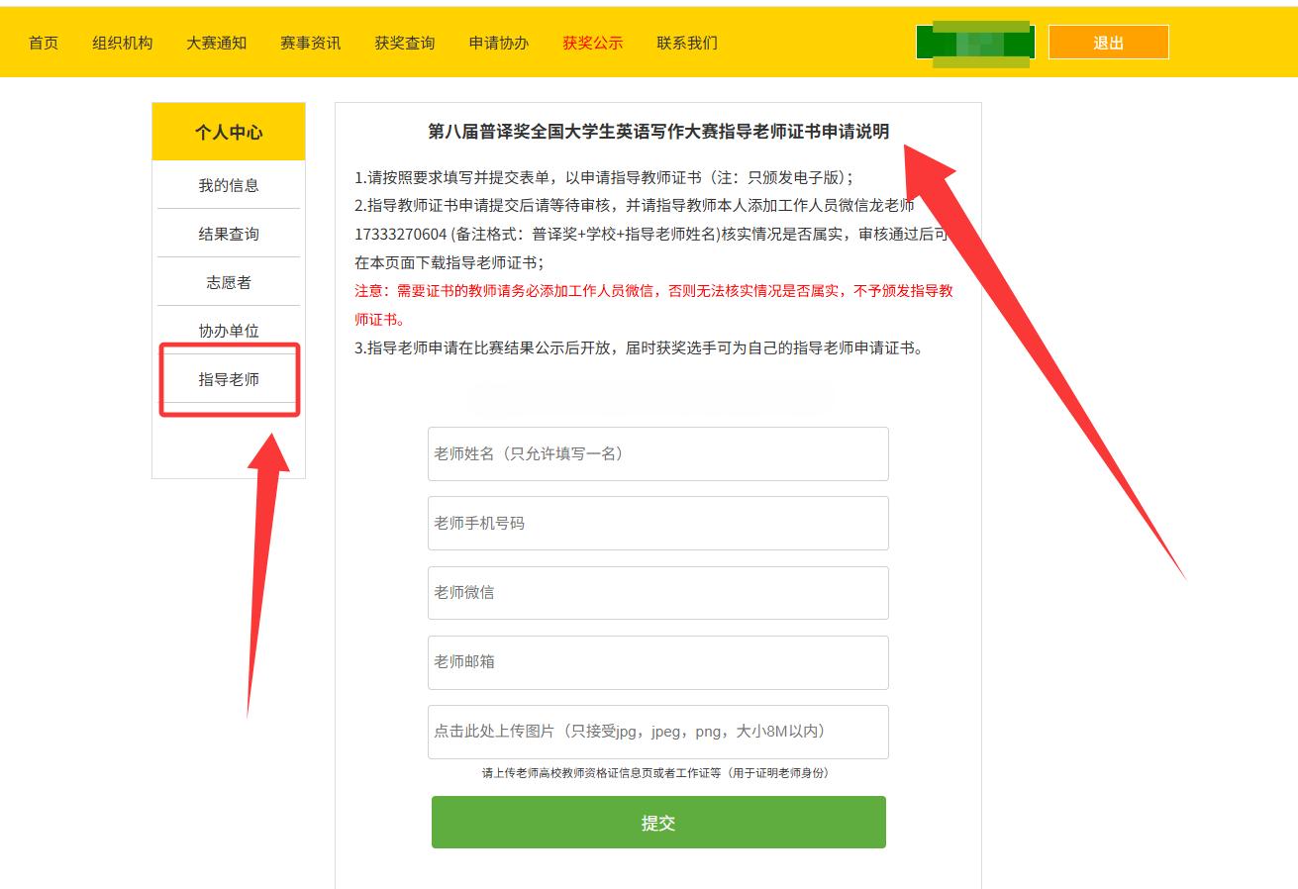This screenshot has width=1298, height=889.
Task: Click the 老师手机号码 field
Action: 657,523
